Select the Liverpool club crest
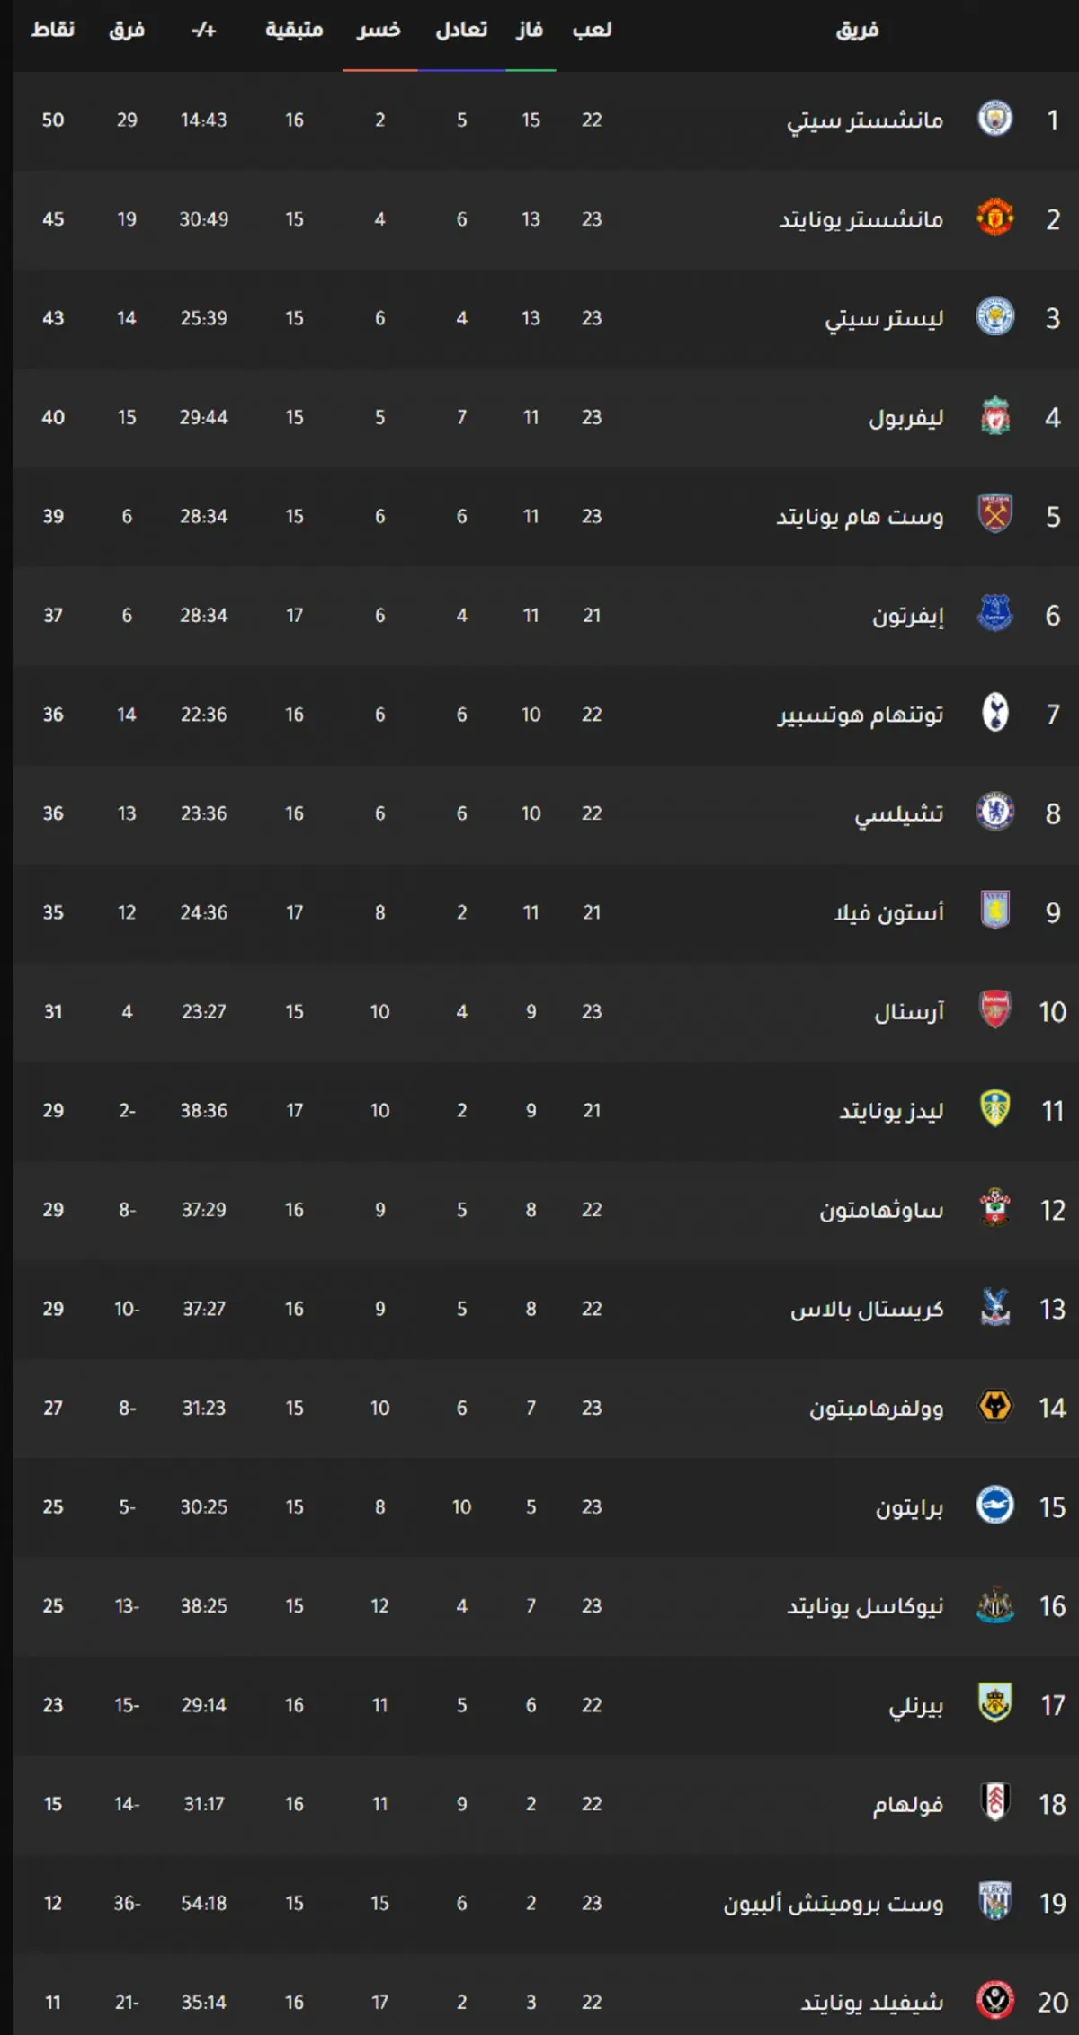Screen dimensions: 1079x2035 (994, 416)
